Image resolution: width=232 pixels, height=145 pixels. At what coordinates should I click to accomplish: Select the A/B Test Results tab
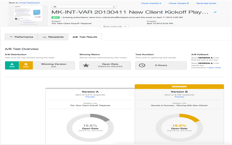[85, 37]
